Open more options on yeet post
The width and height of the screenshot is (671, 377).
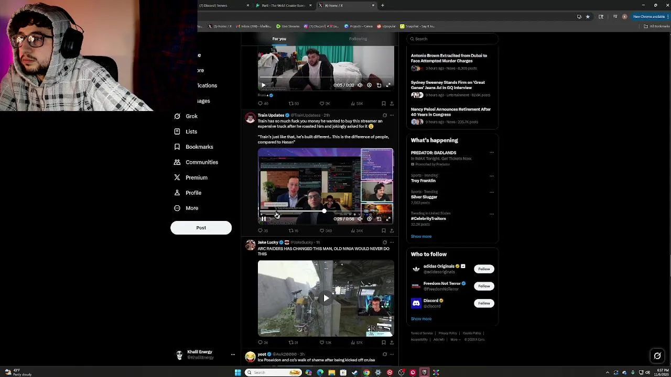tap(392, 354)
